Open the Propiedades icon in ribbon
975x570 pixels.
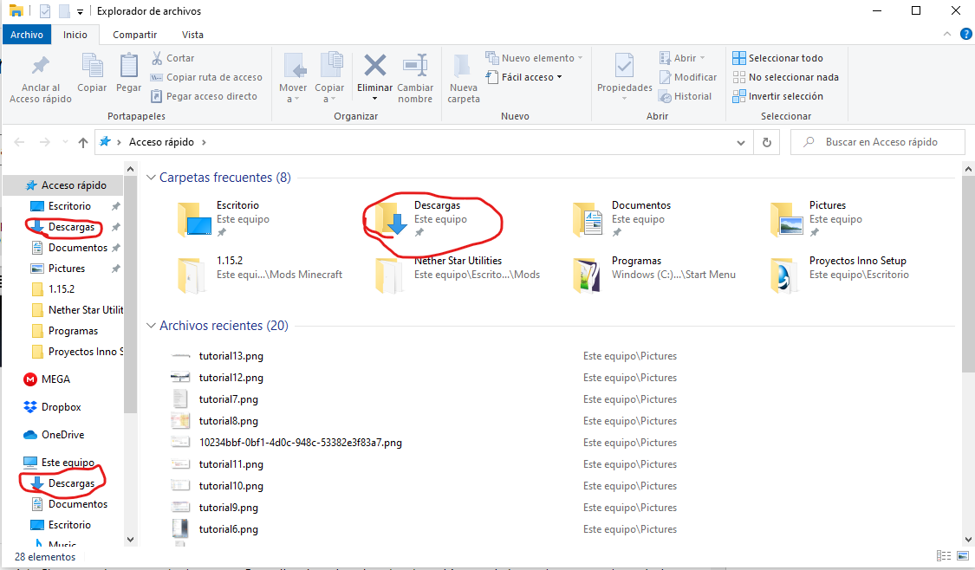point(624,66)
